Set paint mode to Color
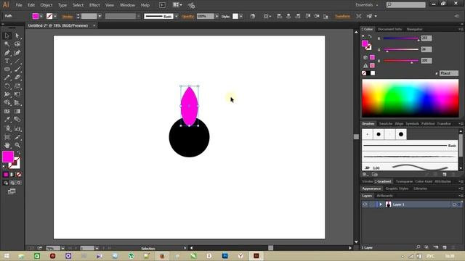 point(6,175)
